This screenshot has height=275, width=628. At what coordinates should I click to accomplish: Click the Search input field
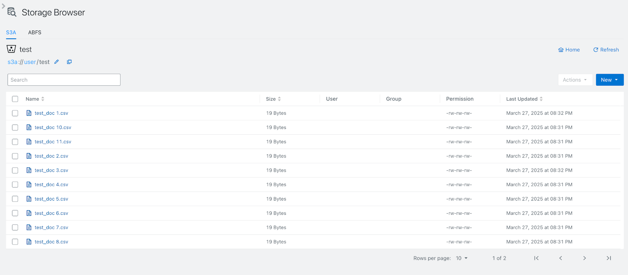click(x=64, y=80)
